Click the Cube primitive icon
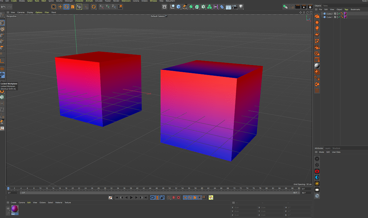368x218 pixels. tap(178, 6)
